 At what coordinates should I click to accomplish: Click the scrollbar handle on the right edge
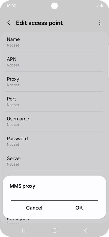[x=108, y=62]
